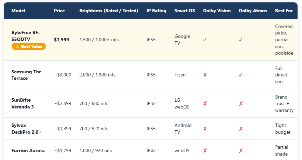This screenshot has height=160, width=302.
Task: Click Samsung Terrace Dolby Vision red cross
Action: (x=205, y=75)
